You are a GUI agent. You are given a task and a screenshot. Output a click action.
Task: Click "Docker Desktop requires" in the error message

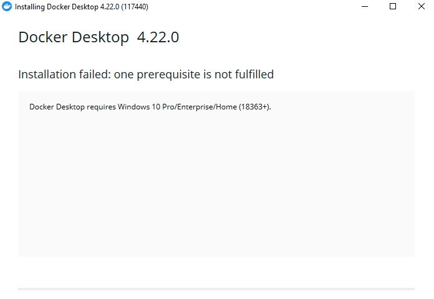(x=72, y=107)
